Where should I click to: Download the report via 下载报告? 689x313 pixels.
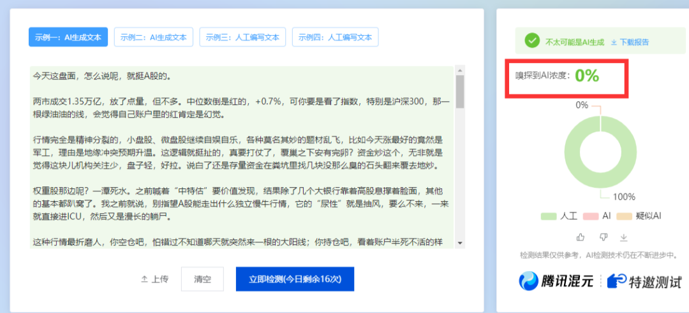point(630,42)
